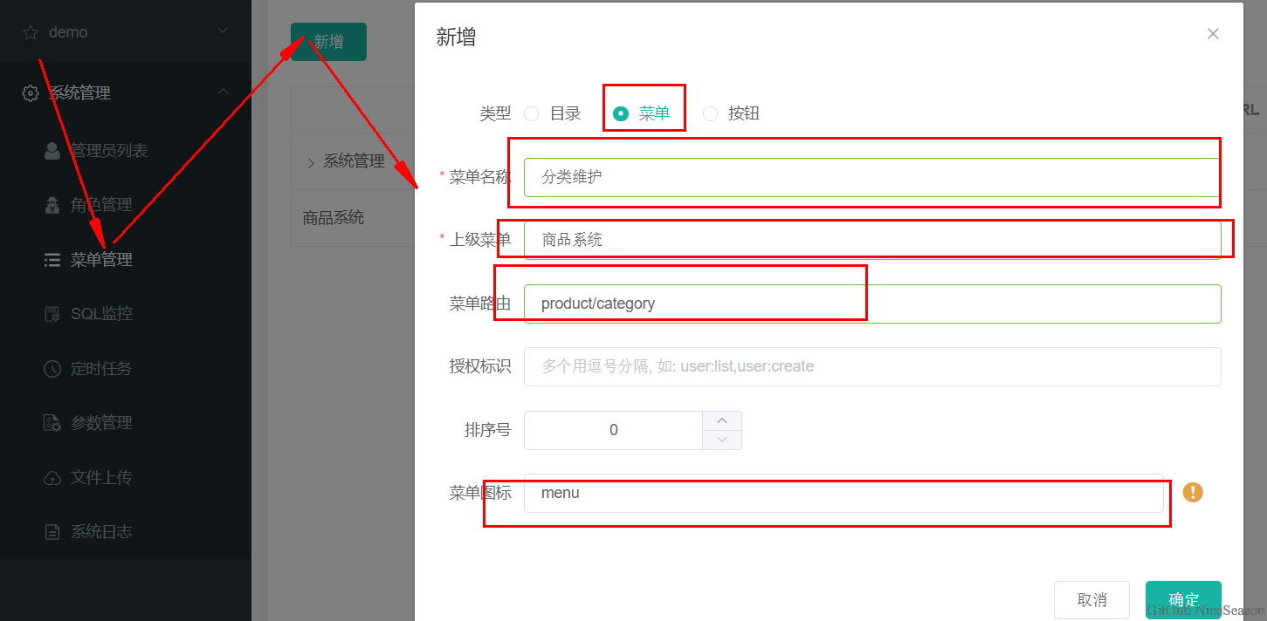1267x621 pixels.
Task: Click the SQL监控 sidebar icon
Action: point(52,314)
